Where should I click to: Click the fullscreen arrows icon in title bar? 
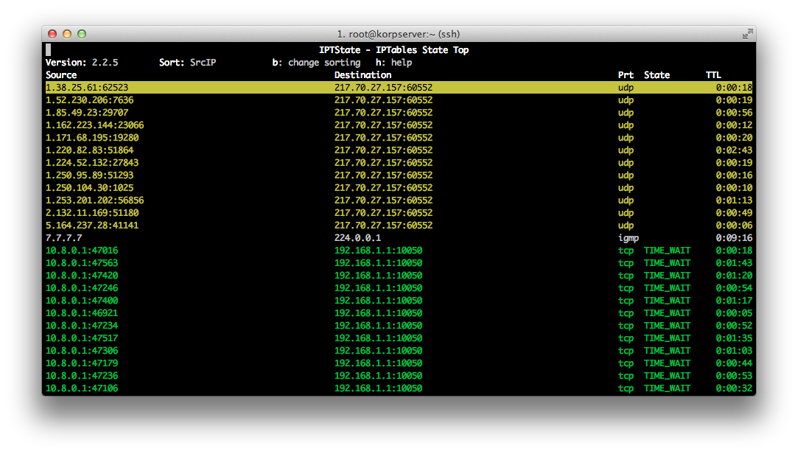click(x=747, y=34)
